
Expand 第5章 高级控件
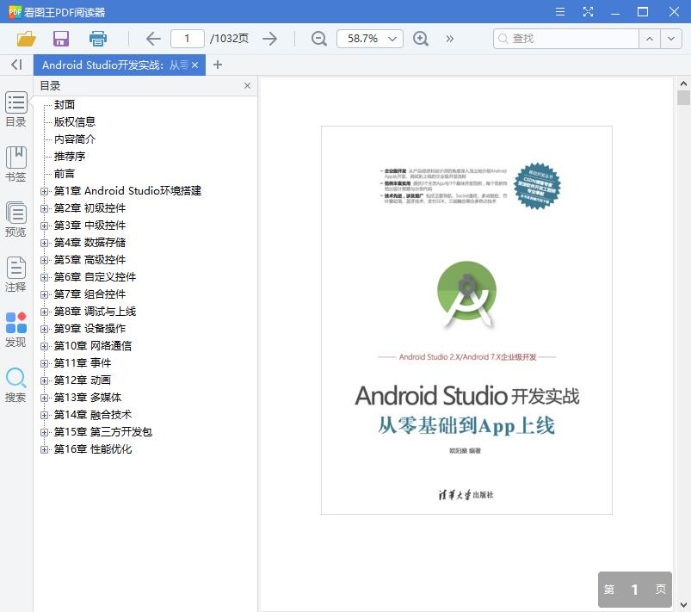click(44, 260)
